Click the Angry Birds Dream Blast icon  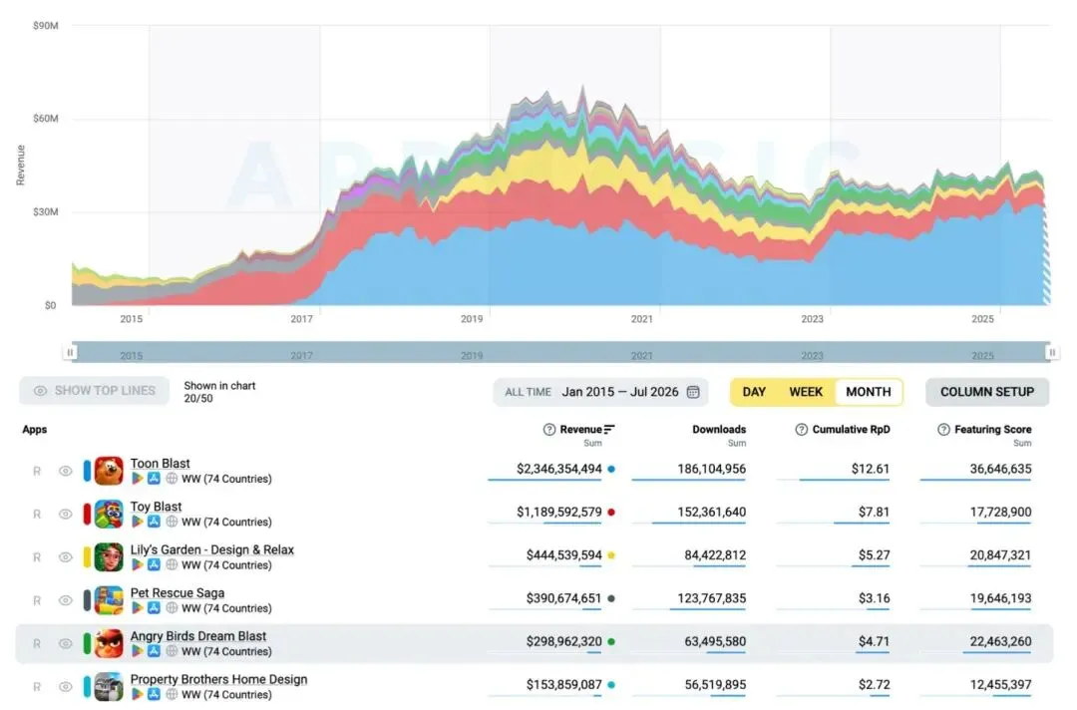pos(109,644)
